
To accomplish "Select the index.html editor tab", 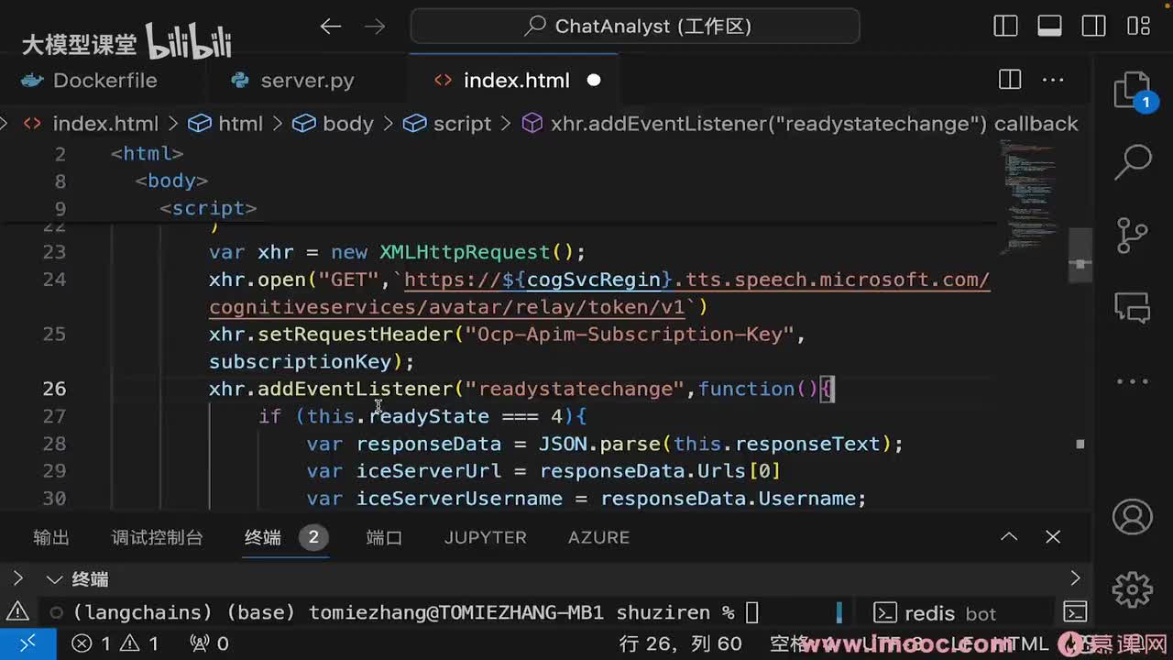I will click(x=516, y=81).
